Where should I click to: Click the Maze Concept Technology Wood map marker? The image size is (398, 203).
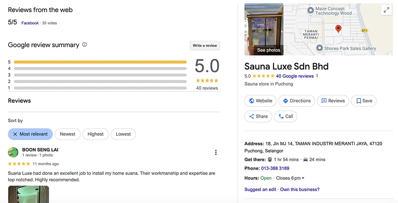[310, 11]
